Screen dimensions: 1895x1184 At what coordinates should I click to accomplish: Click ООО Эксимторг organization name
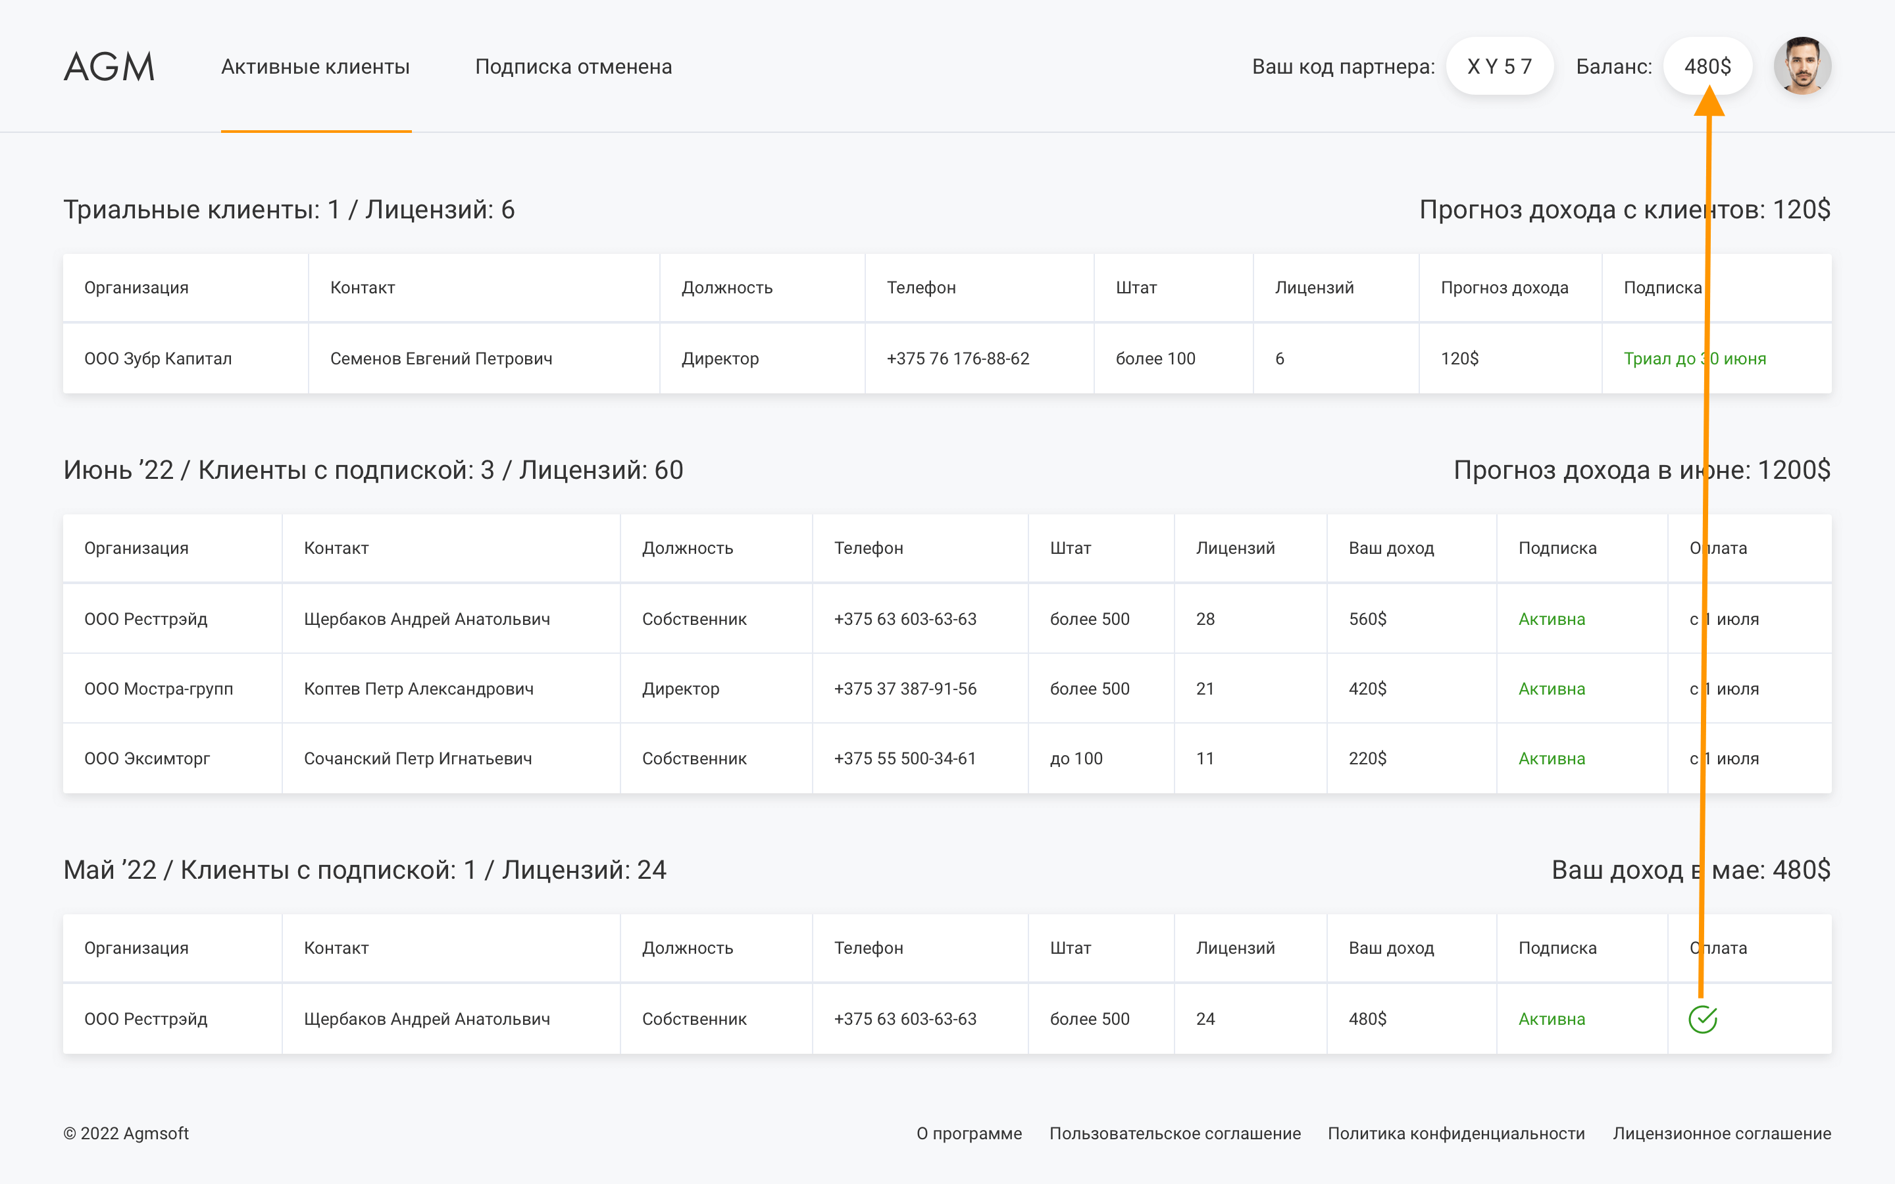pos(147,759)
